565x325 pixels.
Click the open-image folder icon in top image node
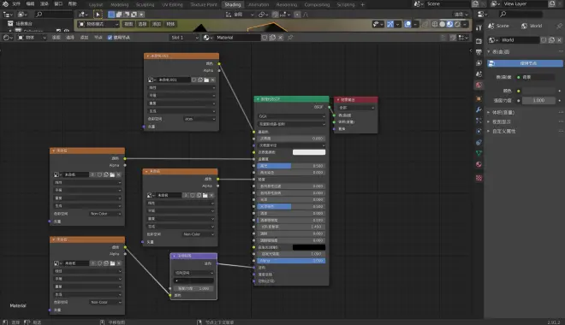[206, 80]
